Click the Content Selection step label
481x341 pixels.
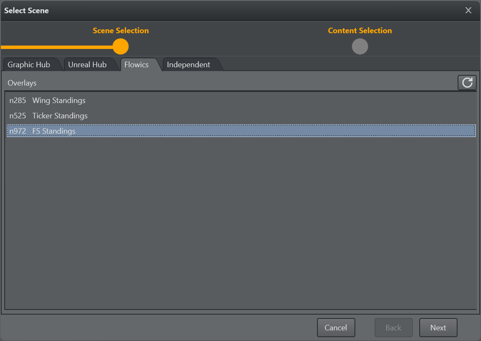tap(360, 31)
